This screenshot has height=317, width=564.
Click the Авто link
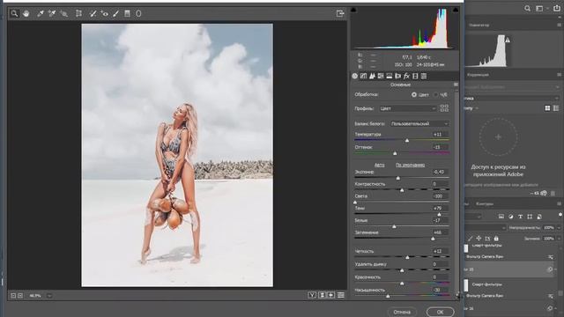[380, 165]
